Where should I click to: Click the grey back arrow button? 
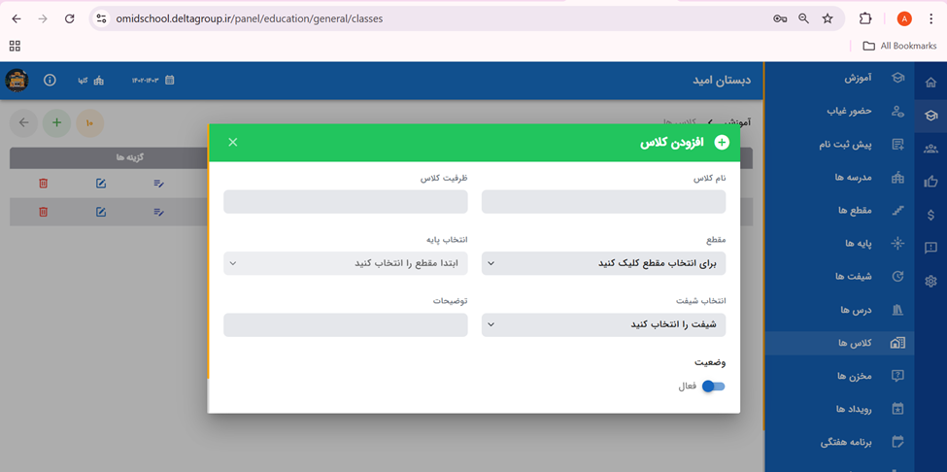23,123
